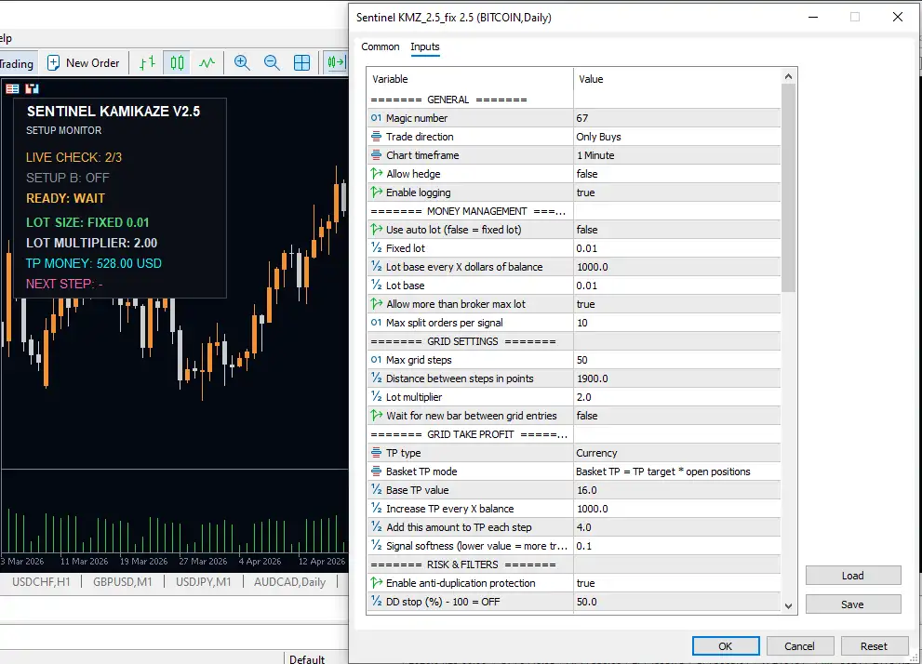Click the Base TP value row icon
This screenshot has height=664, width=922.
pyautogui.click(x=376, y=489)
